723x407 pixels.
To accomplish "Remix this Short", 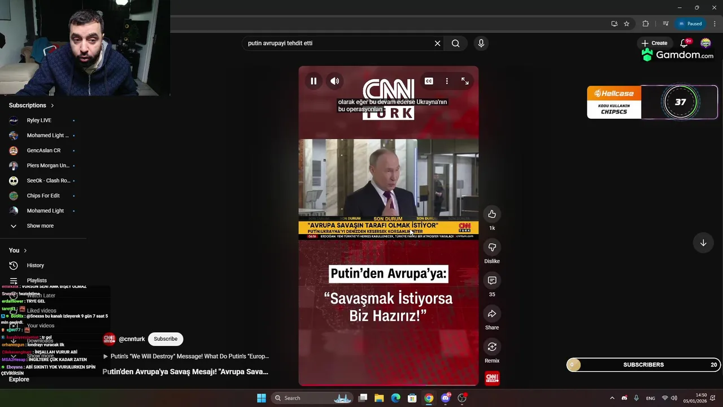I will tap(492, 347).
